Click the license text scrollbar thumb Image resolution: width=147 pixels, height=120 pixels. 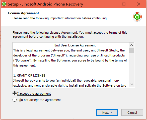131,50
